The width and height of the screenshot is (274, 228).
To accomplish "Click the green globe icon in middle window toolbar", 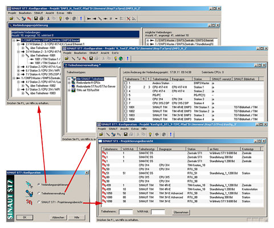I will (x=121, y=59).
